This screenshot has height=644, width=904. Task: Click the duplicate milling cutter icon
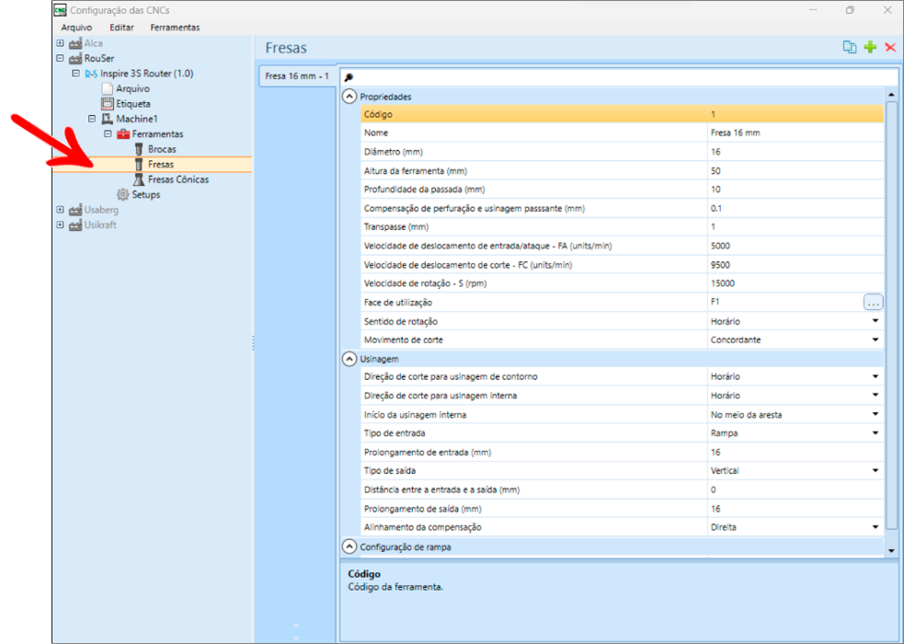click(850, 47)
